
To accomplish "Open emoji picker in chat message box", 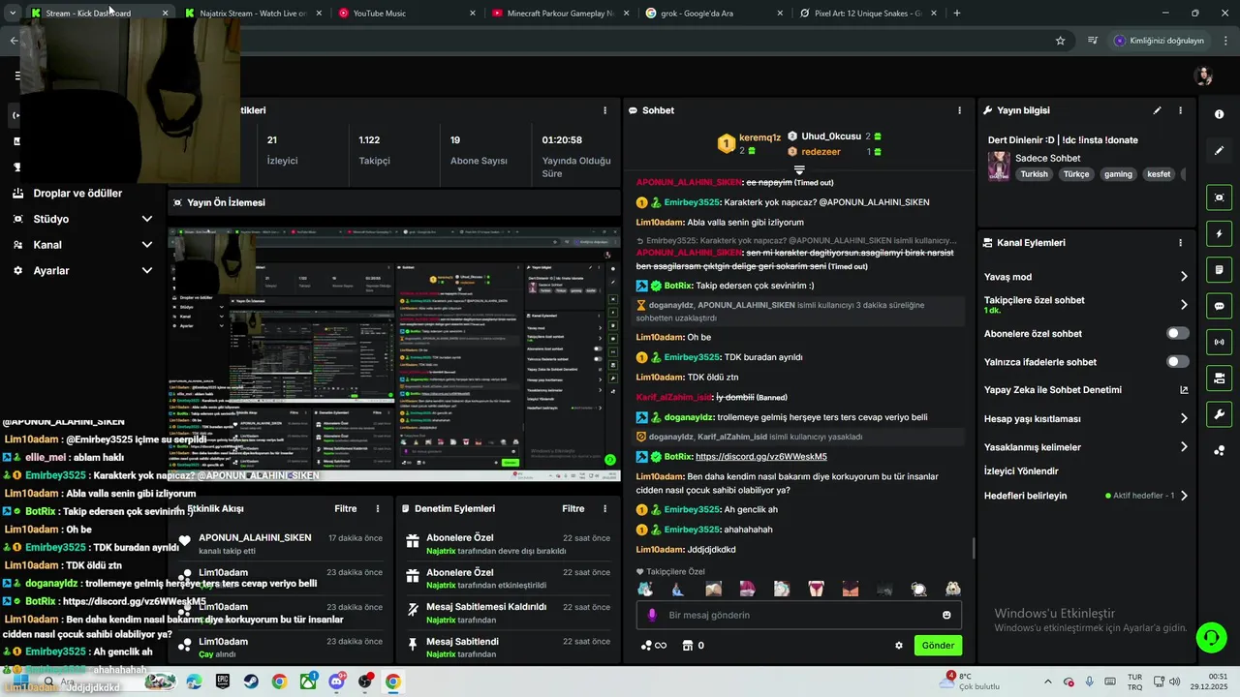I will click(946, 615).
